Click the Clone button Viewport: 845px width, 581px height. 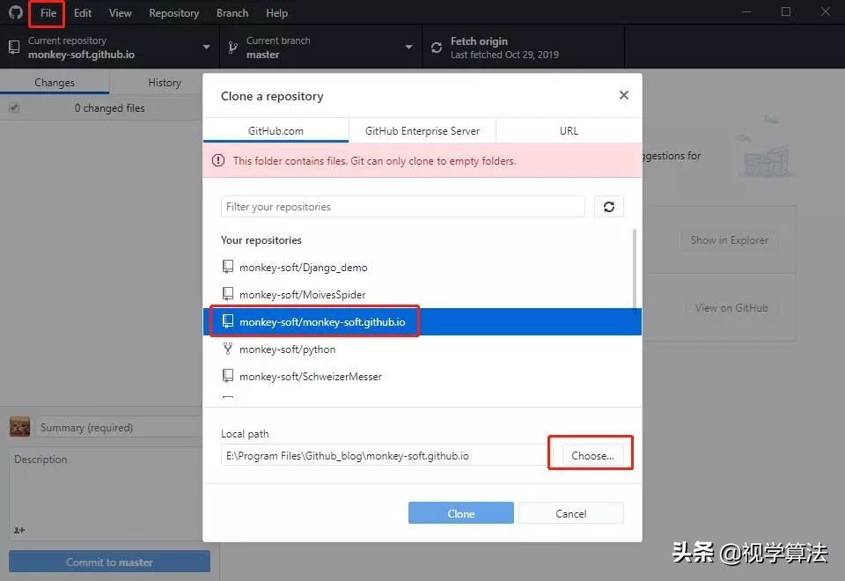pos(460,513)
